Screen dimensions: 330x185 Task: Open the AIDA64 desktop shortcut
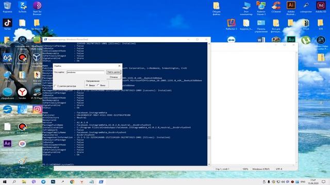pos(7,59)
